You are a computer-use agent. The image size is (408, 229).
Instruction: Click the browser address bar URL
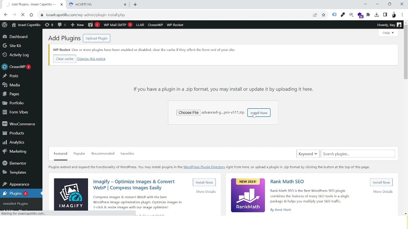tap(85, 15)
